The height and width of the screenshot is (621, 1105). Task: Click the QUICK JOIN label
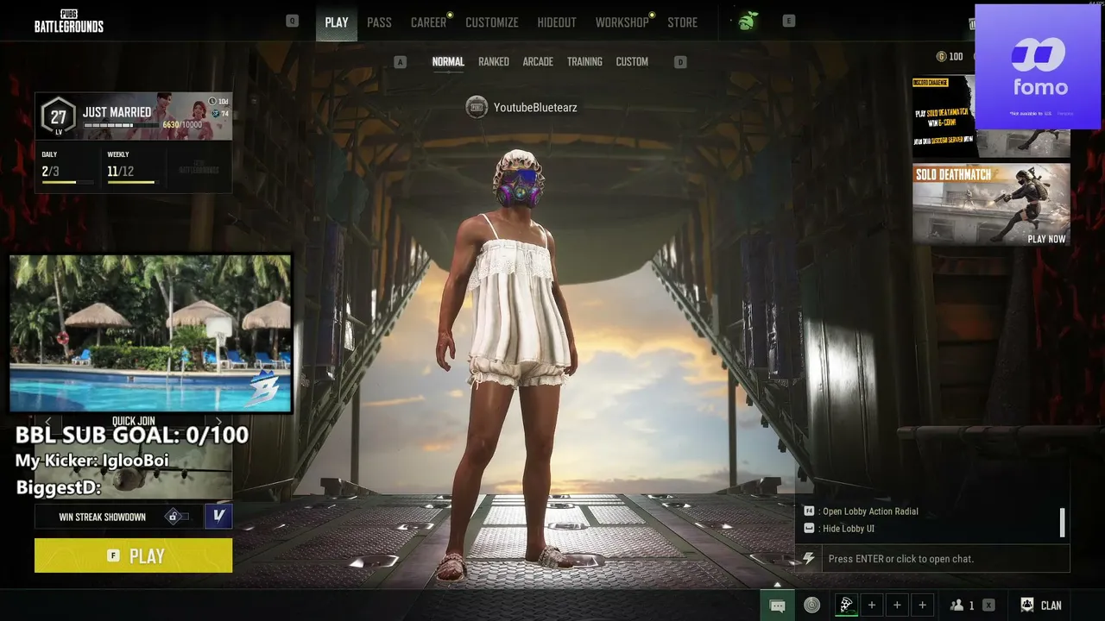134,422
